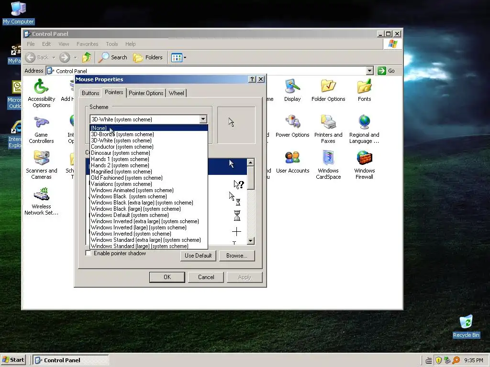Select Hands 2 scheme
The height and width of the screenshot is (367, 490).
[x=149, y=165]
